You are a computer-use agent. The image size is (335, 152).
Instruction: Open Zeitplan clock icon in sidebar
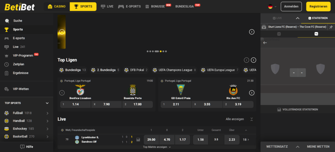point(7,64)
